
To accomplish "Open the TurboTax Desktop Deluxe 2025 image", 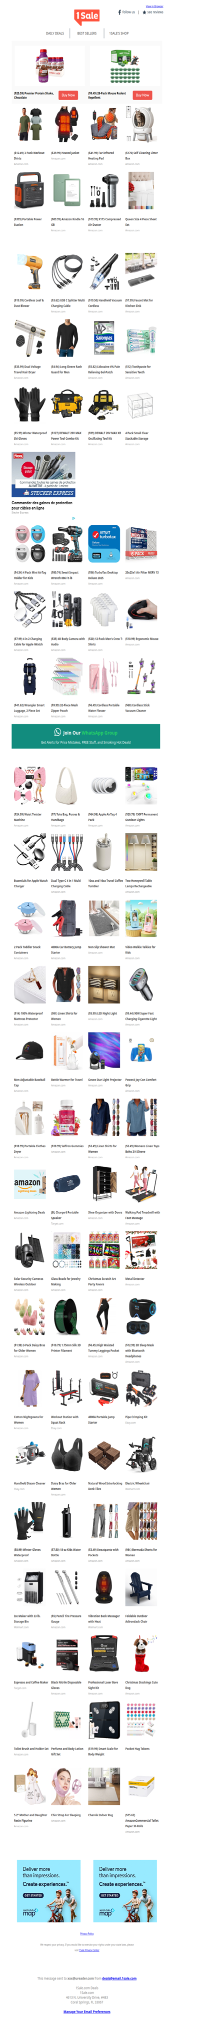I will [103, 544].
